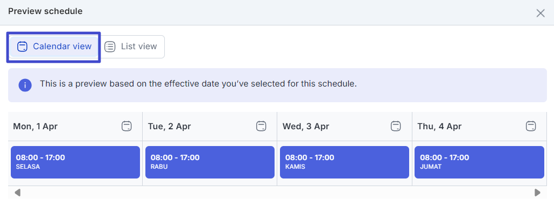Open the SELASA 08:00 - 17:00 shift
Screen dimensions: 554x205
point(75,162)
